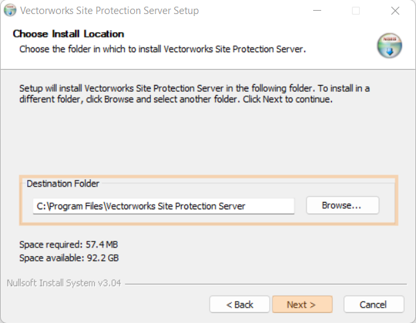Cancel the Vectorworks setup

point(374,304)
